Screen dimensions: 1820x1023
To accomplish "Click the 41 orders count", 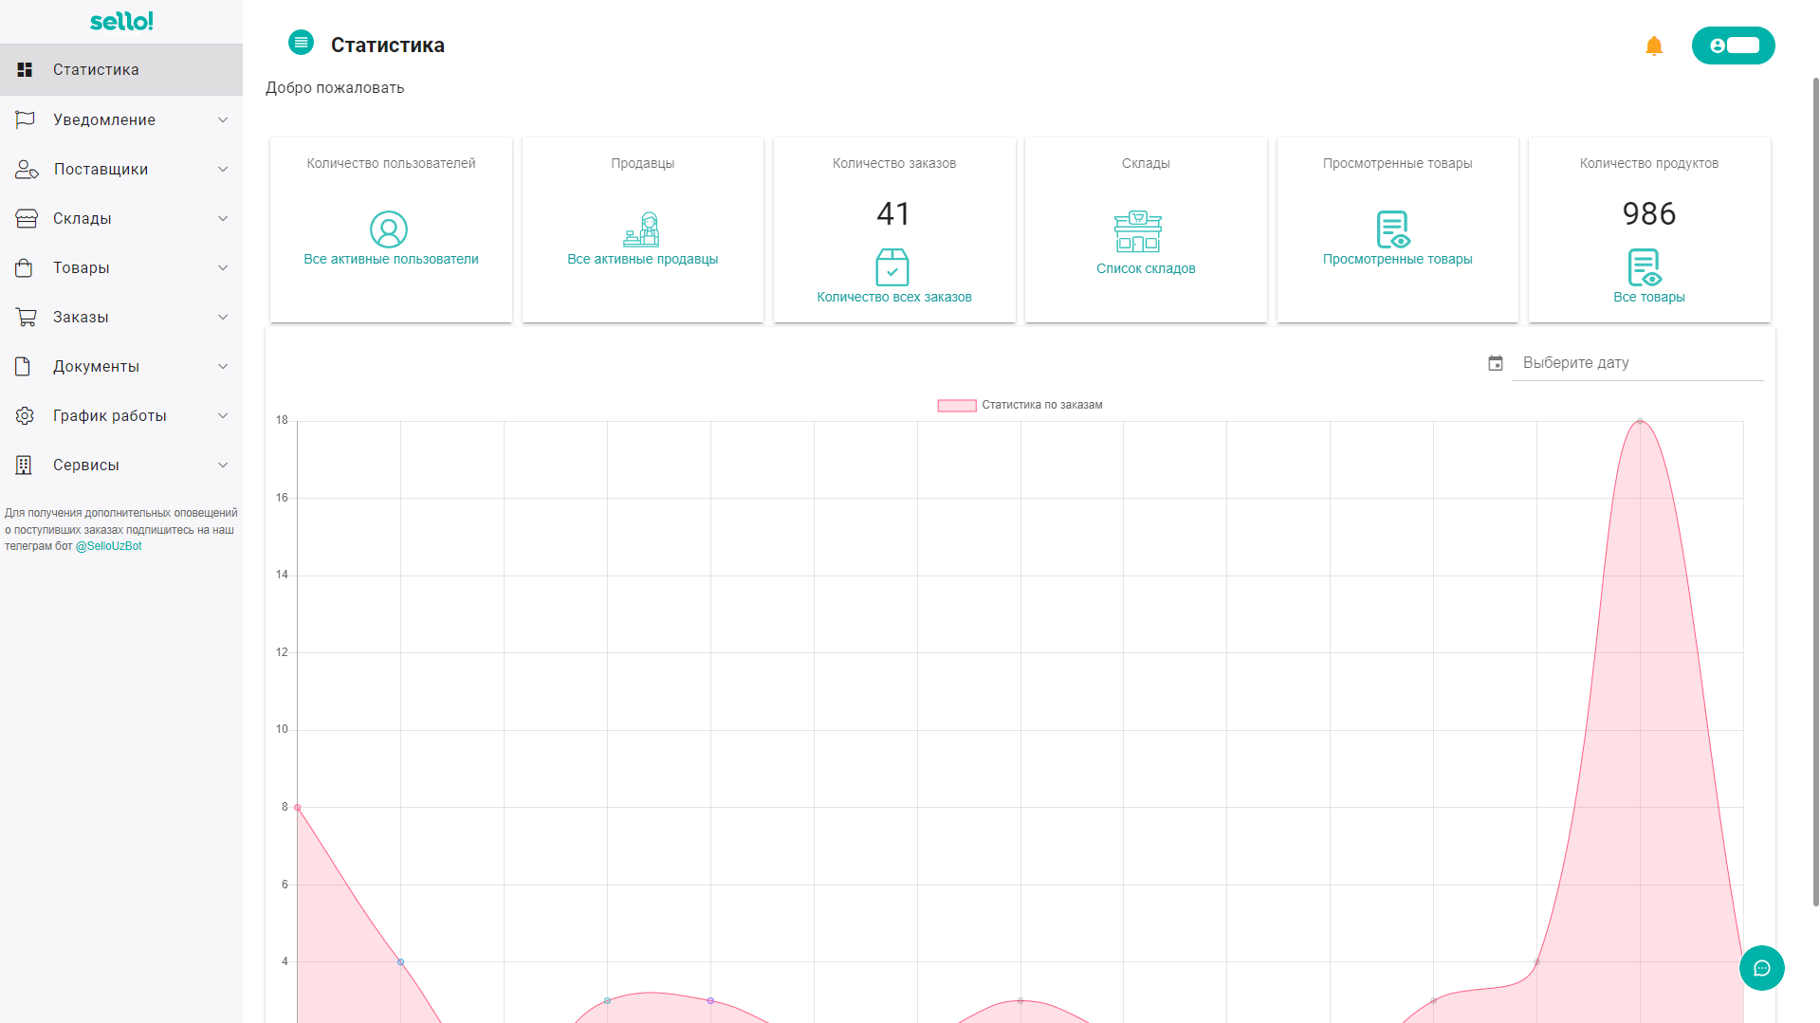I will 893,213.
